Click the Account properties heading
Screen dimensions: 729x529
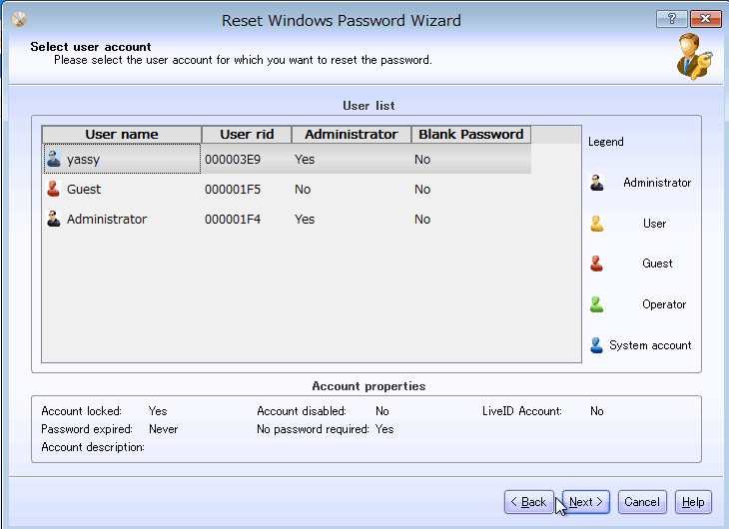(368, 386)
